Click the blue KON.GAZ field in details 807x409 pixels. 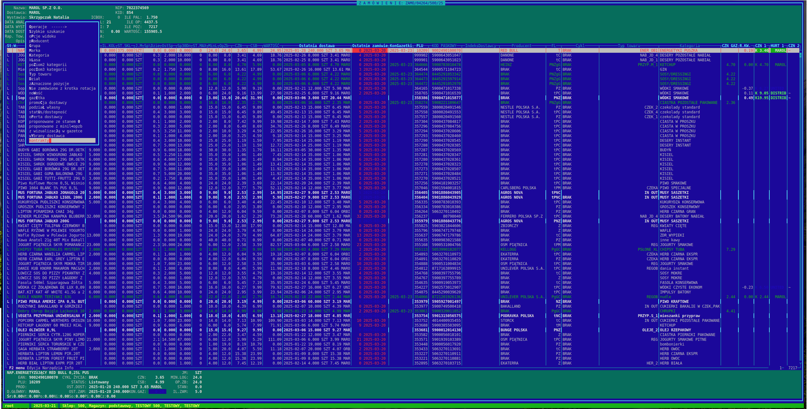point(157,391)
